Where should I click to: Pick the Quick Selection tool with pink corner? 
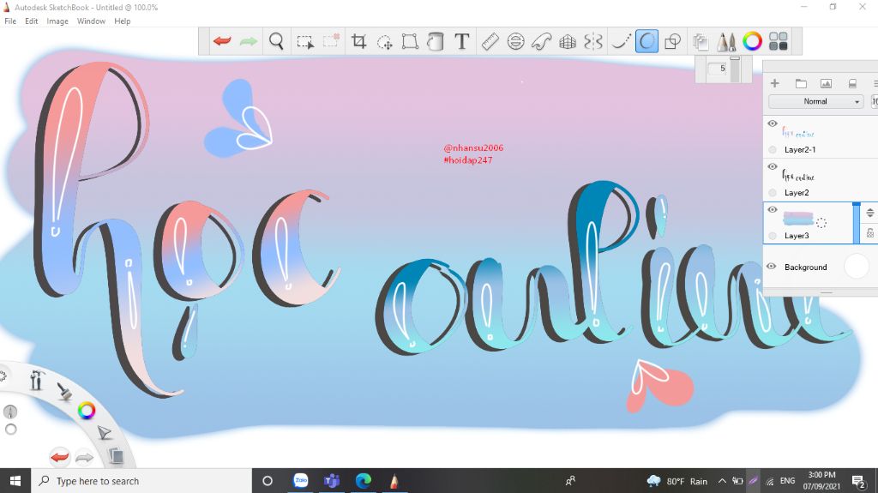(x=331, y=41)
